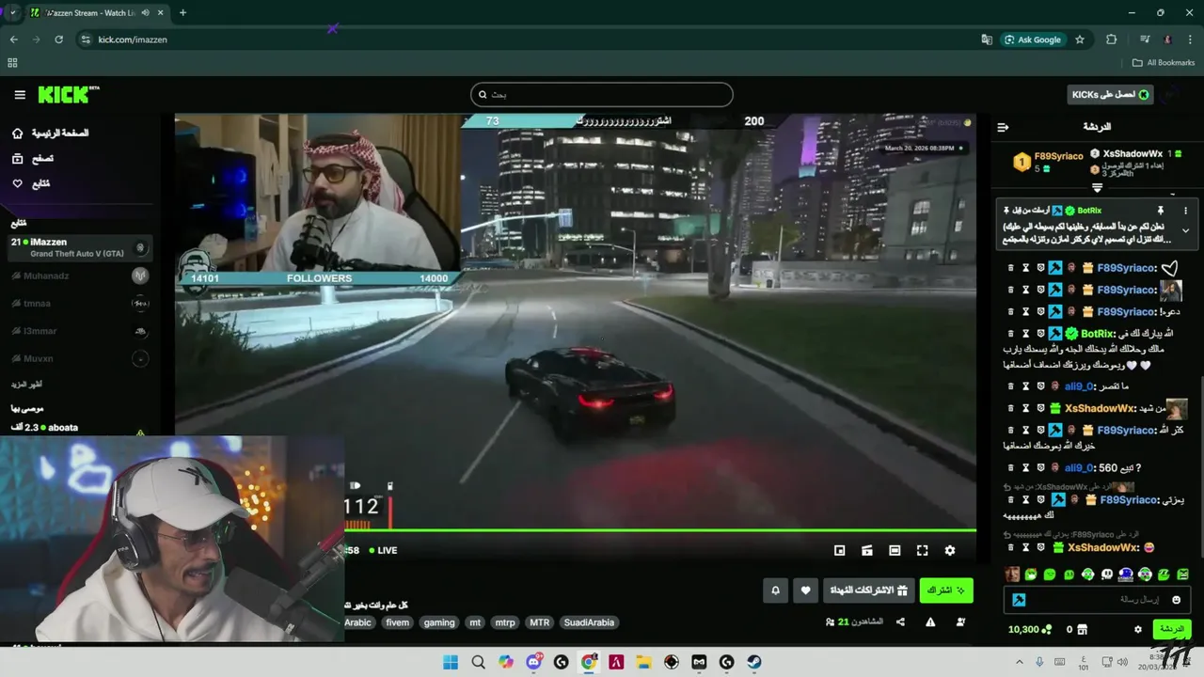1204x677 pixels.
Task: Open clip creation icon on player
Action: tap(867, 550)
